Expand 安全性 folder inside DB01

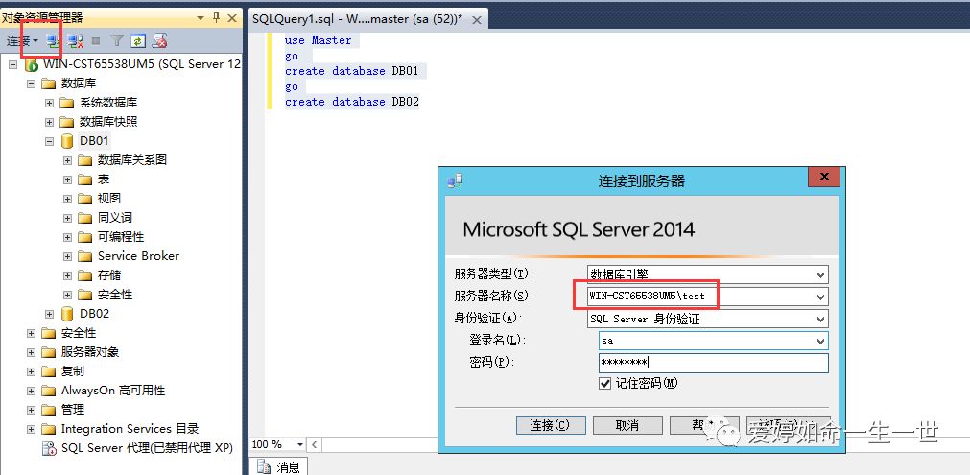(67, 295)
